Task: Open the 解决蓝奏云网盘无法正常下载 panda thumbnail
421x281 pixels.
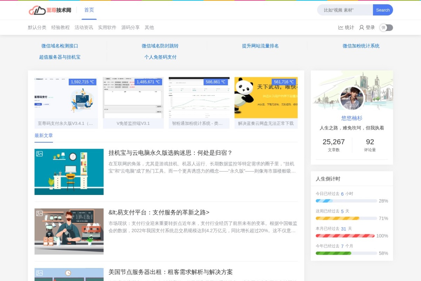Action: (266, 103)
